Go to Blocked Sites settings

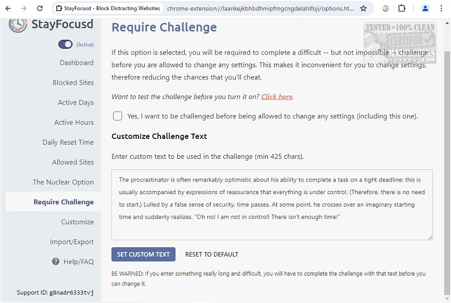pyautogui.click(x=73, y=83)
